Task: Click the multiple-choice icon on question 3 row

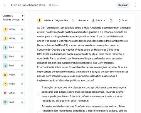Action: point(22,47)
